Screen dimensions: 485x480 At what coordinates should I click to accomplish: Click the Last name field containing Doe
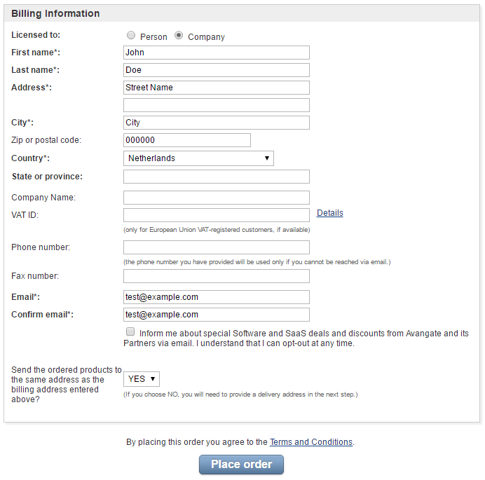click(217, 70)
